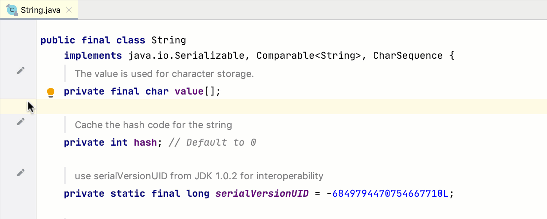Click the '// Default to 0' inline comment
547x219 pixels.
point(212,142)
